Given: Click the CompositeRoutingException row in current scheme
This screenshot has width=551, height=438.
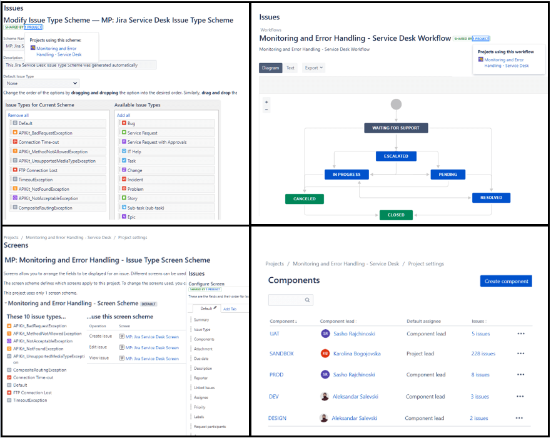Looking at the screenshot, I should click(58, 208).
